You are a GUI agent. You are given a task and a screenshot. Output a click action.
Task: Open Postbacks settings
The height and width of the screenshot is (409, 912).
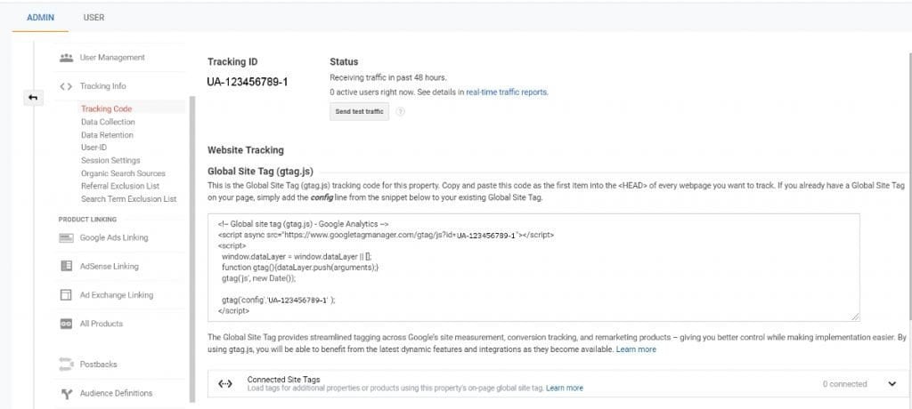98,365
